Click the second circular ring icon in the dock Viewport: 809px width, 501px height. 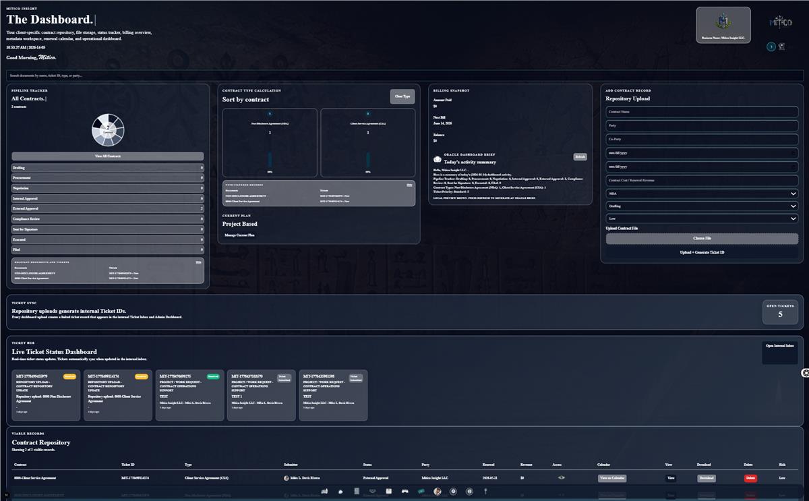point(469,492)
